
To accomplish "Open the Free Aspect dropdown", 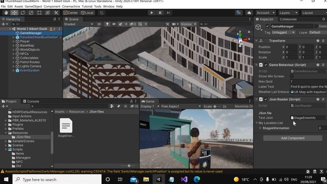I will click(181, 106).
